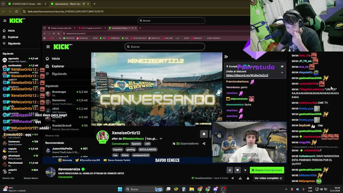
Task: Open rageylo channel in sidebar
Action: 20,150
